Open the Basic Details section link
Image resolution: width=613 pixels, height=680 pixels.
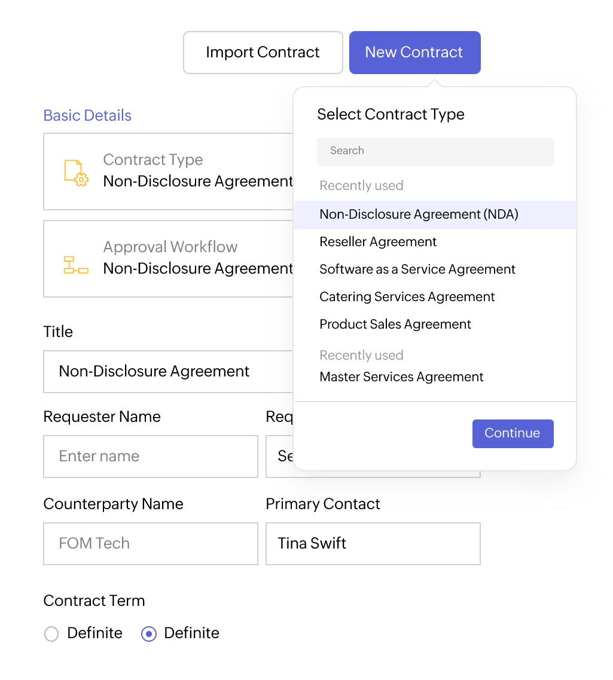[x=87, y=115]
